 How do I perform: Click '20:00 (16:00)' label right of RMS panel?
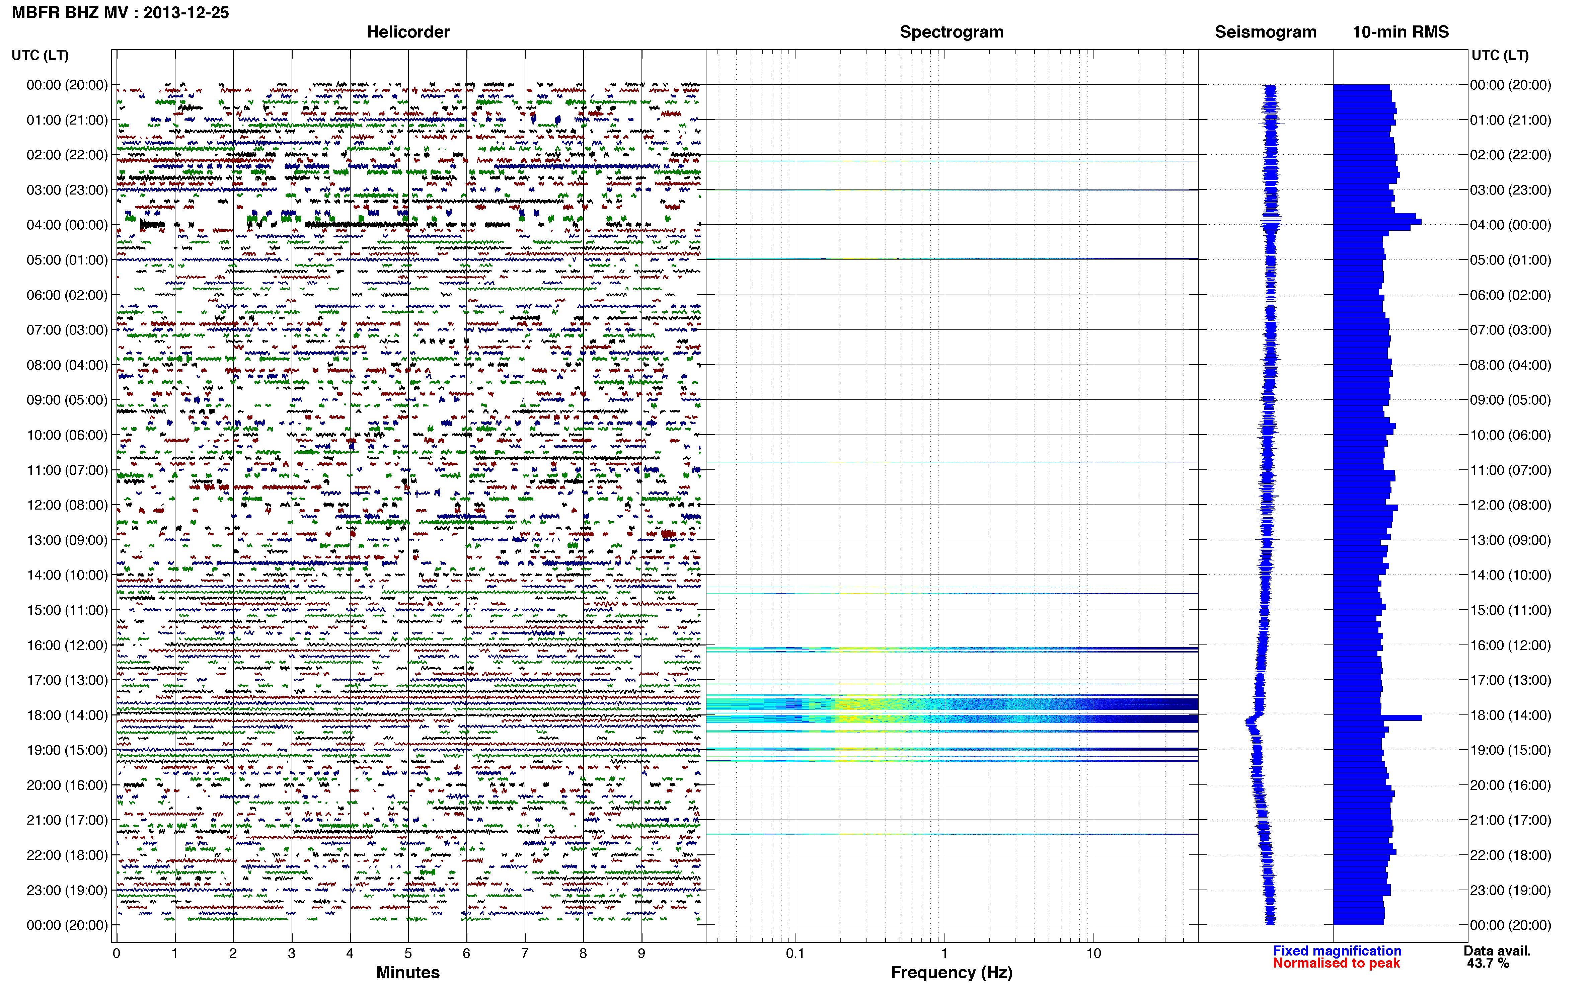pos(1510,785)
